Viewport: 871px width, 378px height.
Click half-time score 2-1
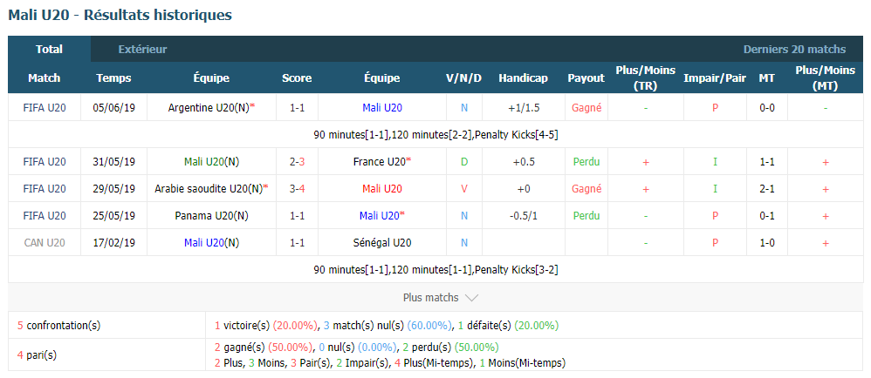[767, 189]
